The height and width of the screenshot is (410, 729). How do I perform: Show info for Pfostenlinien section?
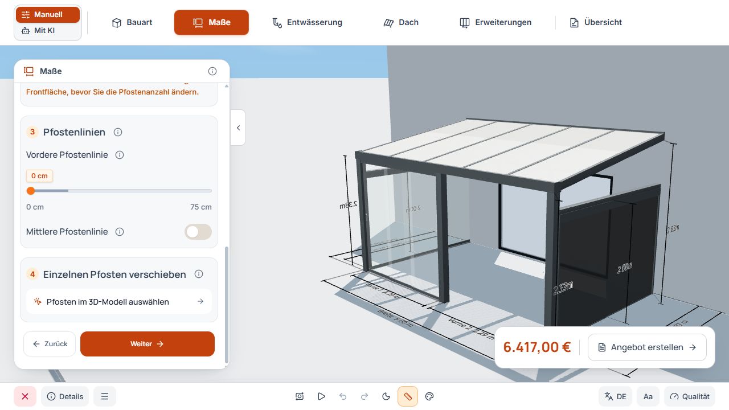[x=118, y=132]
